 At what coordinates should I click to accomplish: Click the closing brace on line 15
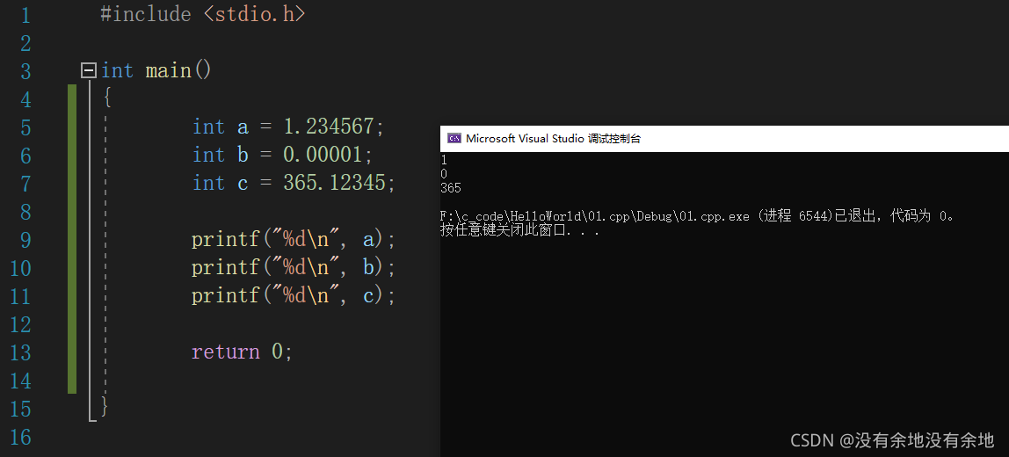click(x=105, y=409)
